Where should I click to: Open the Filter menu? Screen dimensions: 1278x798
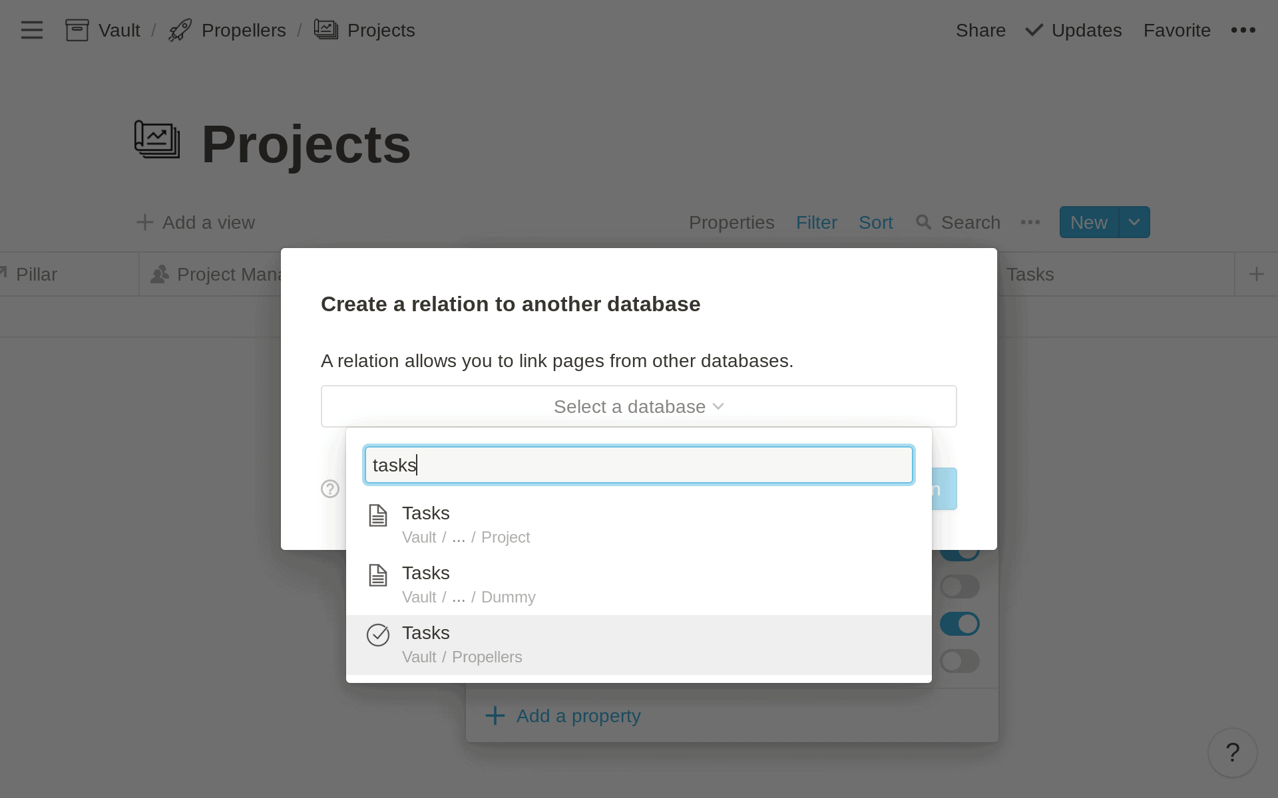(x=817, y=222)
